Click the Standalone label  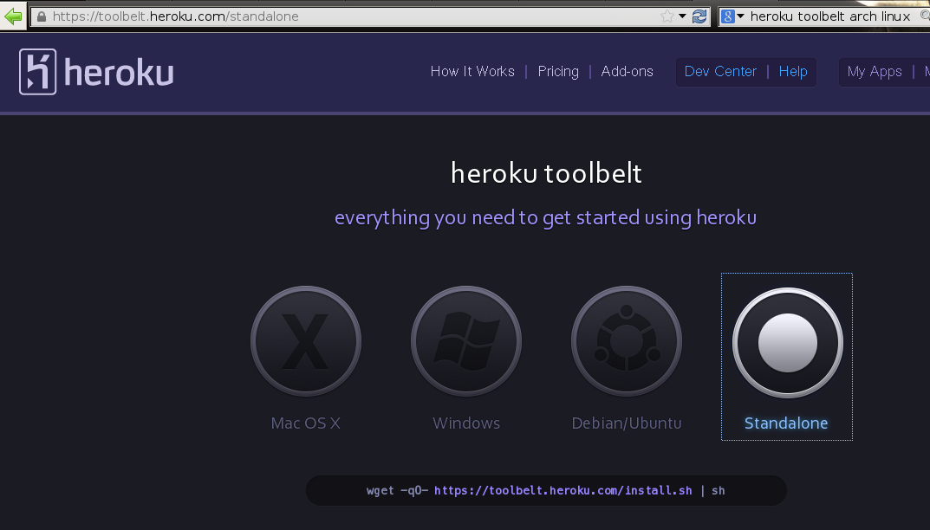click(786, 423)
